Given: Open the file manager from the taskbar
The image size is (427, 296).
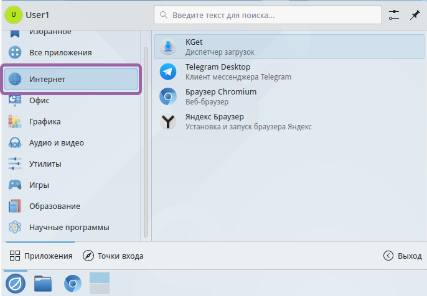Looking at the screenshot, I should point(43,284).
